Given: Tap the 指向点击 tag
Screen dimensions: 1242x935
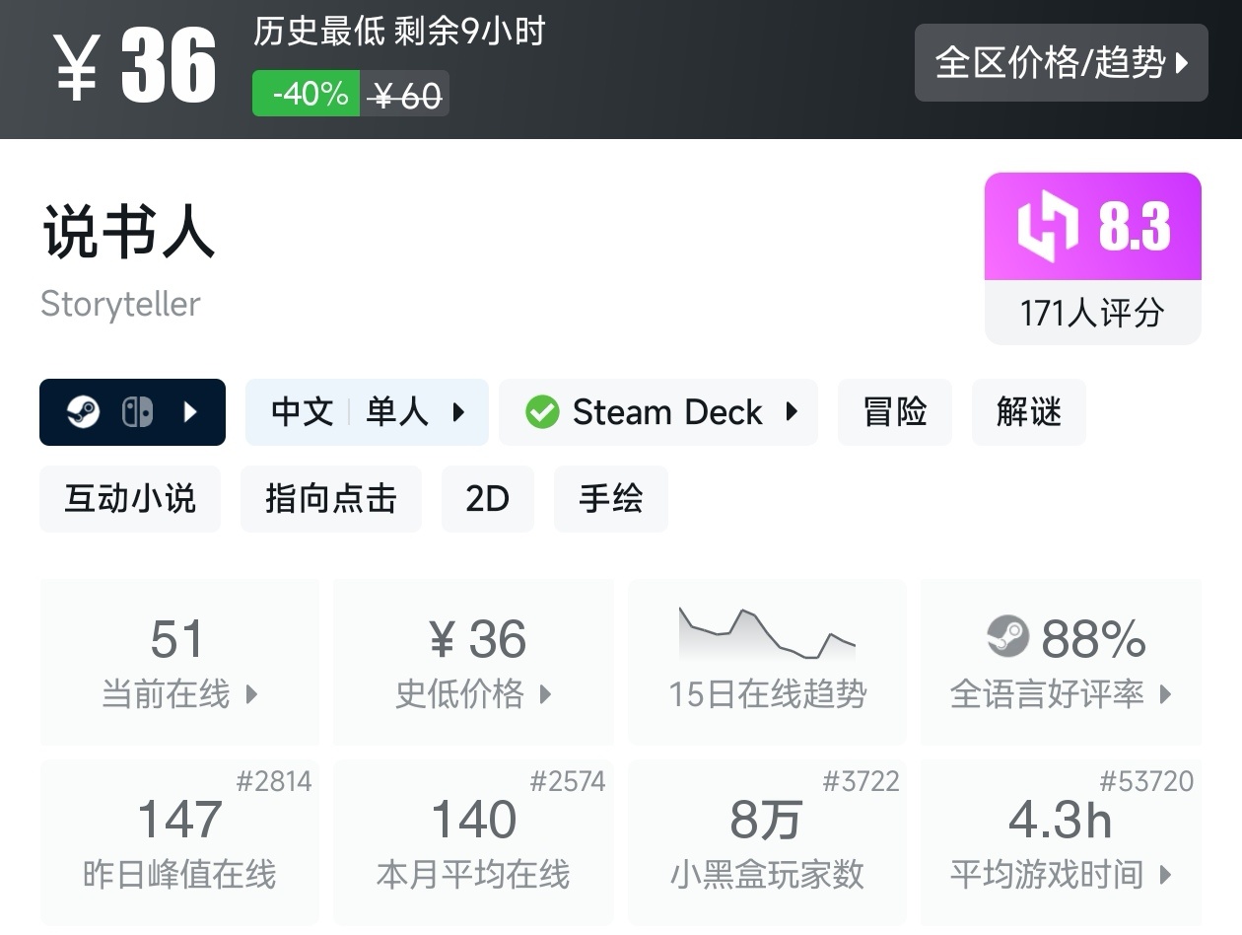Looking at the screenshot, I should coord(331,499).
